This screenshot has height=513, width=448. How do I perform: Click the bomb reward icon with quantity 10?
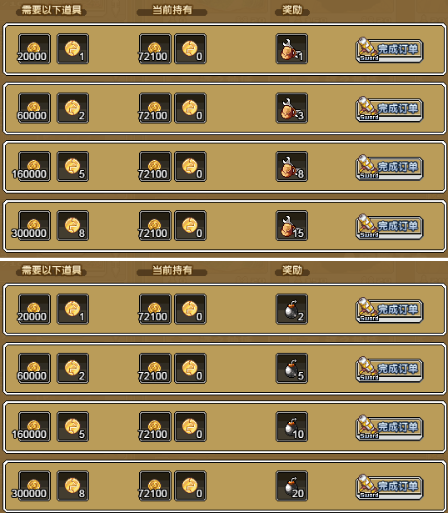tap(291, 426)
